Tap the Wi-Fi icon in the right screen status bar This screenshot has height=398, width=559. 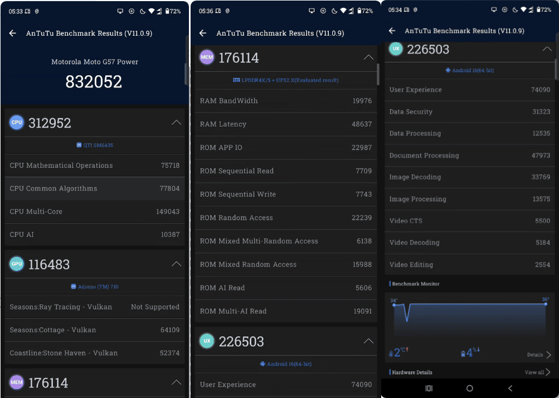click(523, 10)
